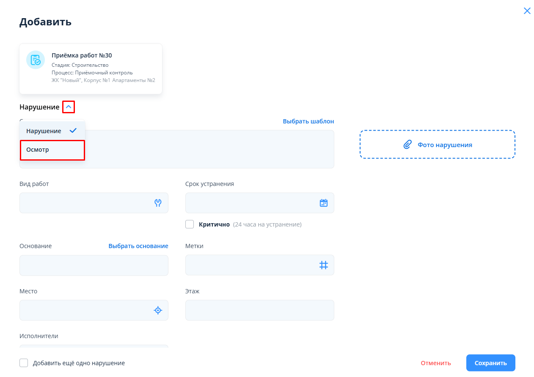The image size is (534, 377).
Task: Click the paperclip icon for photo attachment
Action: coord(407,145)
